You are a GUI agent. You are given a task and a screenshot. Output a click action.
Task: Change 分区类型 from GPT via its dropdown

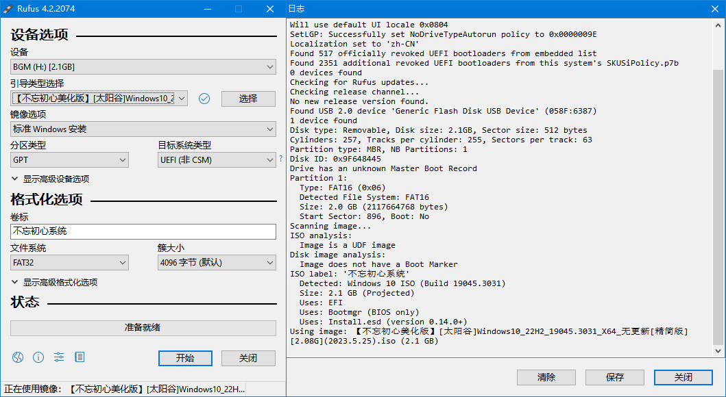pyautogui.click(x=69, y=159)
